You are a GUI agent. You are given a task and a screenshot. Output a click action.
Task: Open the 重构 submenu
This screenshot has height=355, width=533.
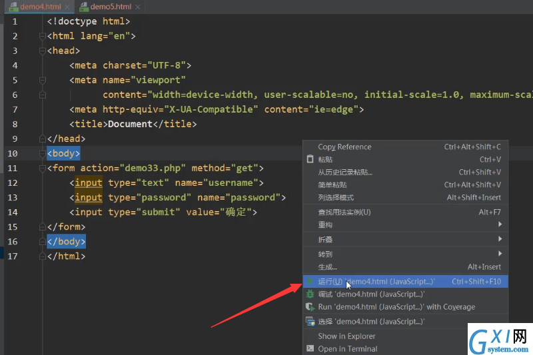(406, 224)
